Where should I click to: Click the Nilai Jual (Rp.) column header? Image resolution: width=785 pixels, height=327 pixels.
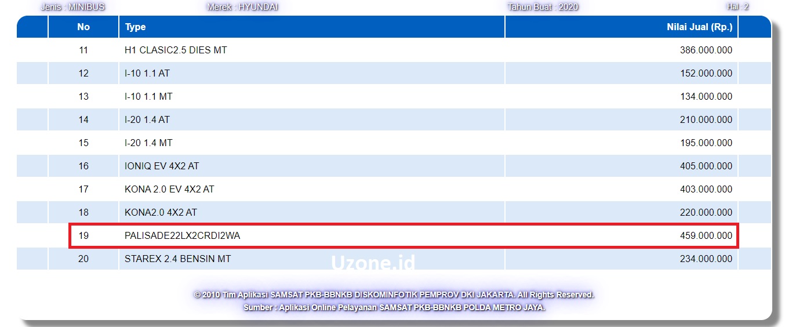622,27
